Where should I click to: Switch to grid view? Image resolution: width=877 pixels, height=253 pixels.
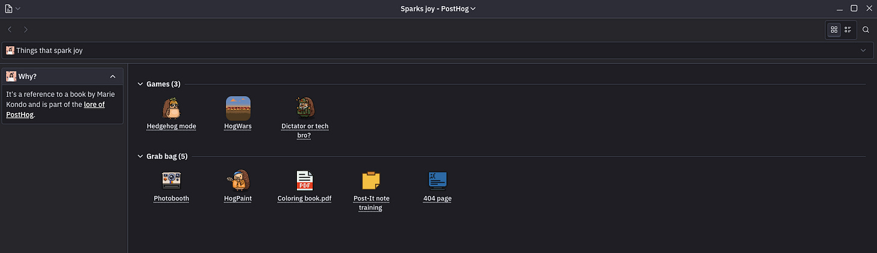coord(834,29)
